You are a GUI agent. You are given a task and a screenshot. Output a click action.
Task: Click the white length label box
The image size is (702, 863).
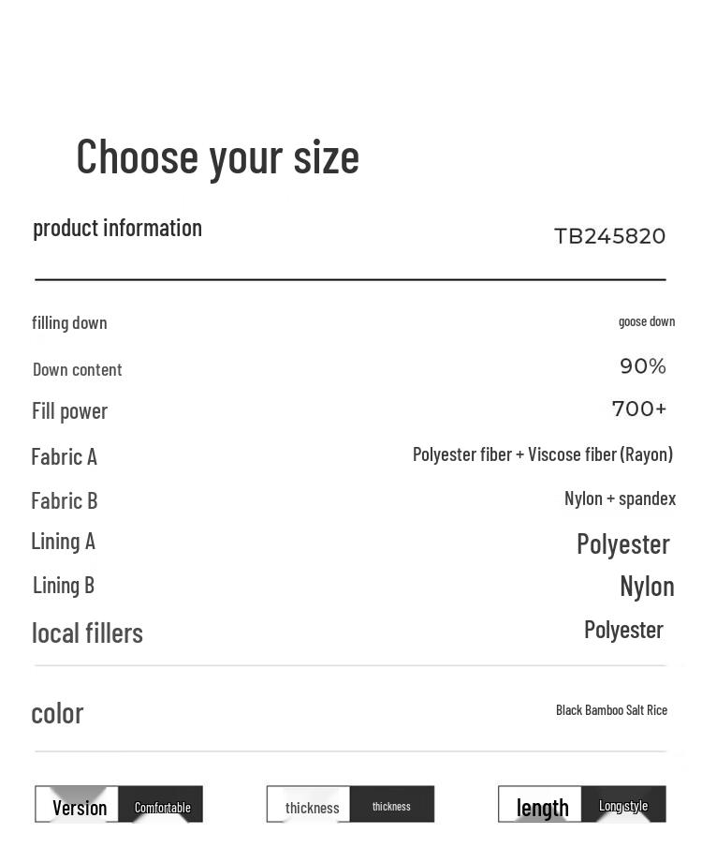[542, 806]
